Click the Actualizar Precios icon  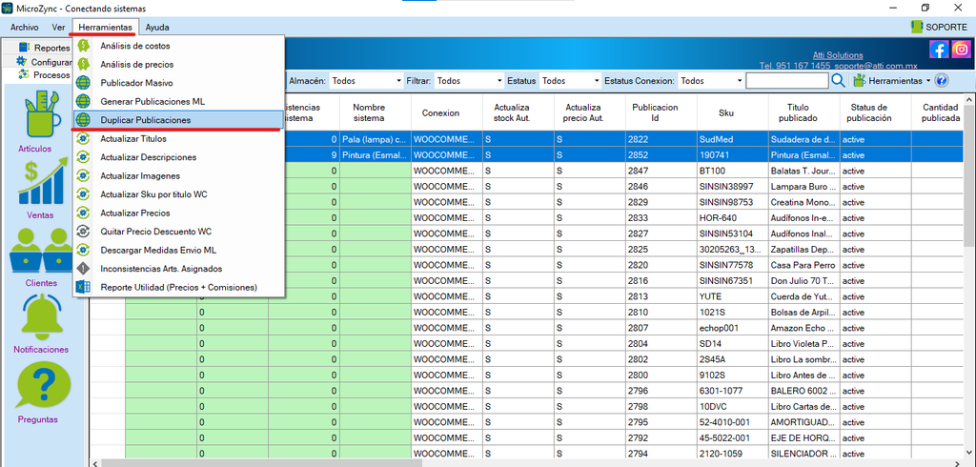click(84, 213)
